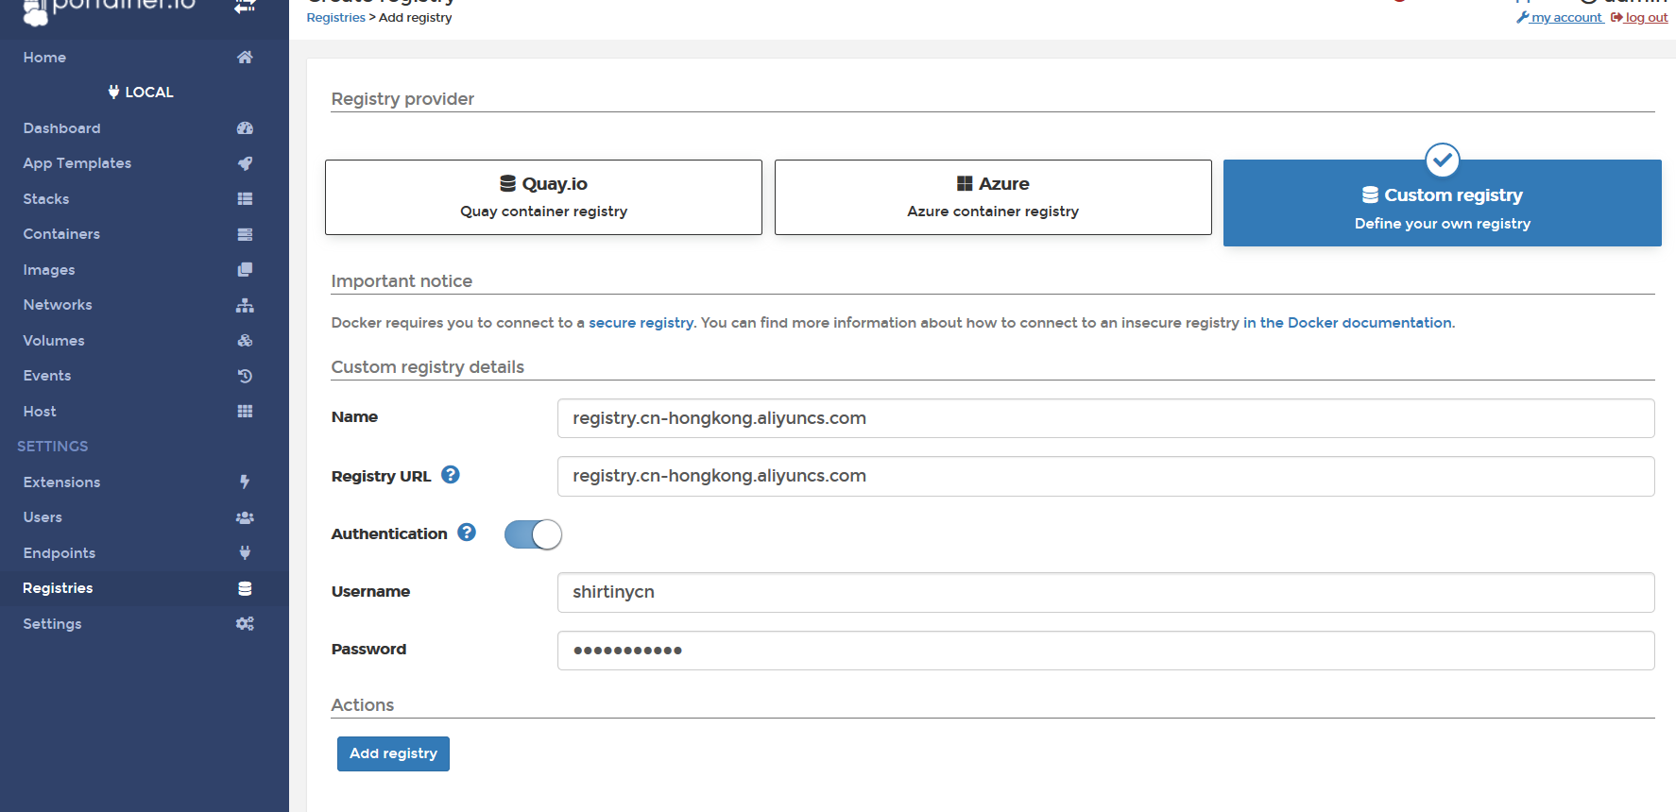The width and height of the screenshot is (1676, 812).
Task: Open the secure registry link
Action: [x=641, y=323]
